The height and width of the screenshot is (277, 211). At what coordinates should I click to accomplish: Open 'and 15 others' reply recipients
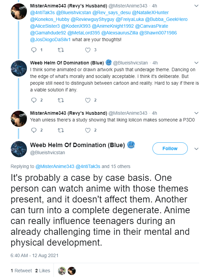point(116,166)
